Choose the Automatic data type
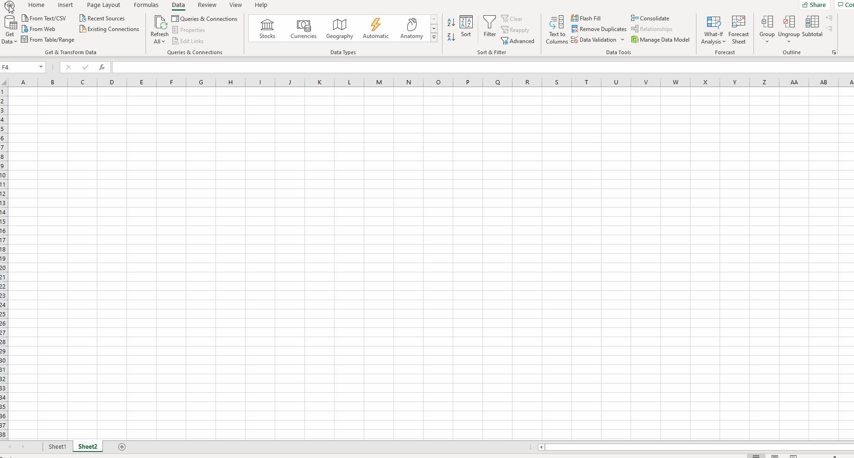The width and height of the screenshot is (854, 458). [376, 28]
